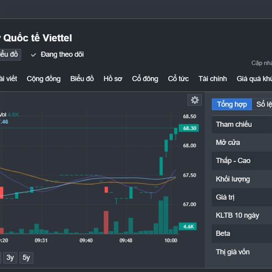Viewport: 272px width, 272px height.
Task: Select the Cổ đông tab
Action: tap(145, 79)
